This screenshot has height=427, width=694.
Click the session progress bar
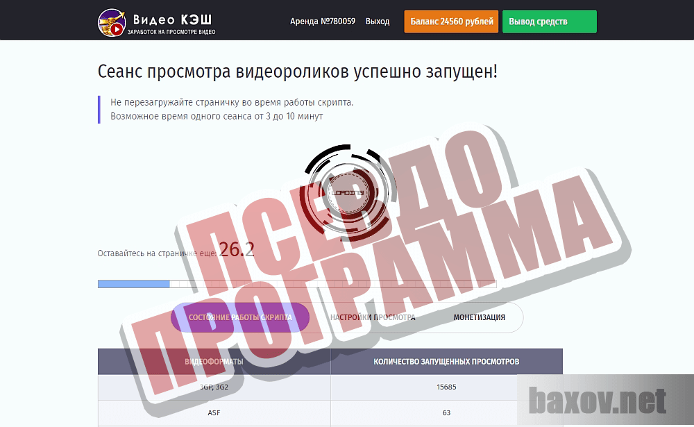tap(297, 284)
